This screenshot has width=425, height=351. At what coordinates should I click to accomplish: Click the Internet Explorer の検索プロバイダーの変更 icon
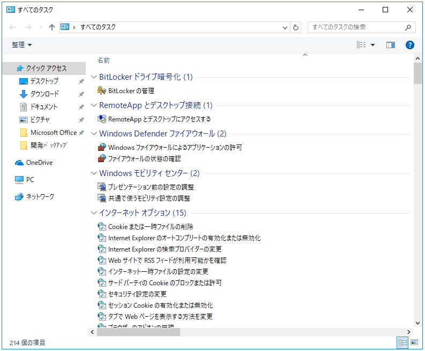click(102, 249)
